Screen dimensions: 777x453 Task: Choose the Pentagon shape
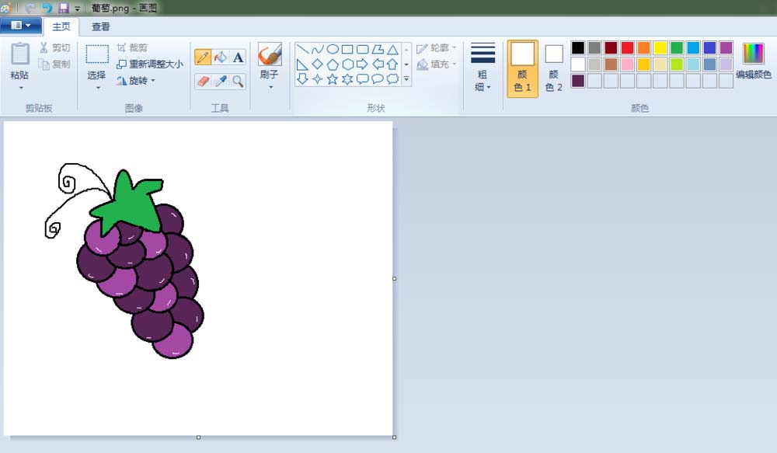[333, 64]
